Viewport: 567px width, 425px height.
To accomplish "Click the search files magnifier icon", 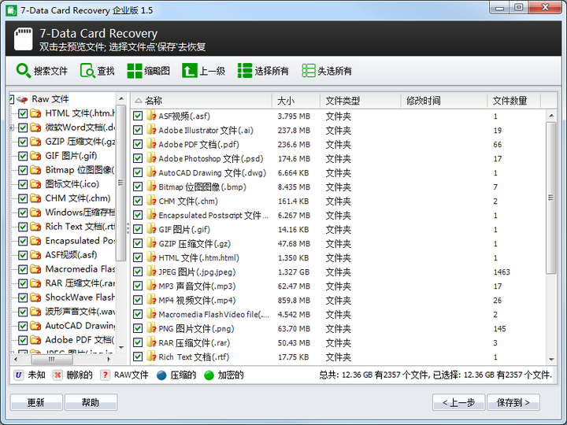I will [24, 71].
